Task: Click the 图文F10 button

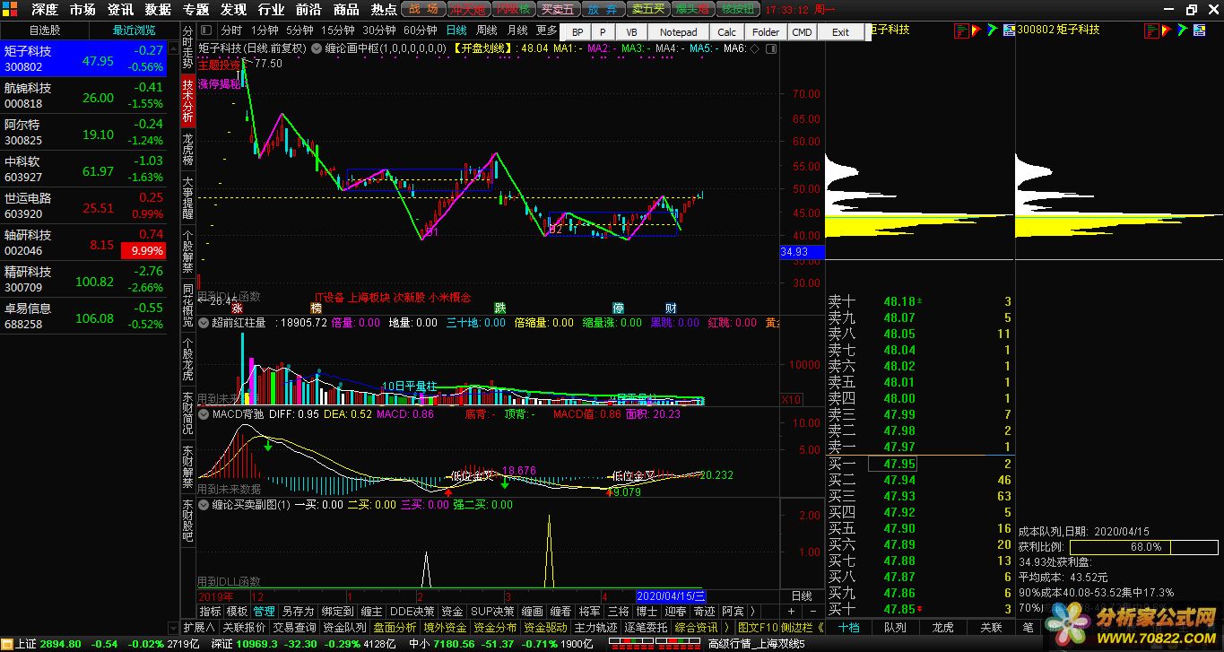Action: pos(756,628)
